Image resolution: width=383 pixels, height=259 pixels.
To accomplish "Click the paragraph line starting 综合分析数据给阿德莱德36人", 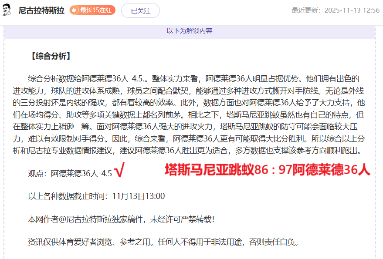I will click(x=193, y=79).
